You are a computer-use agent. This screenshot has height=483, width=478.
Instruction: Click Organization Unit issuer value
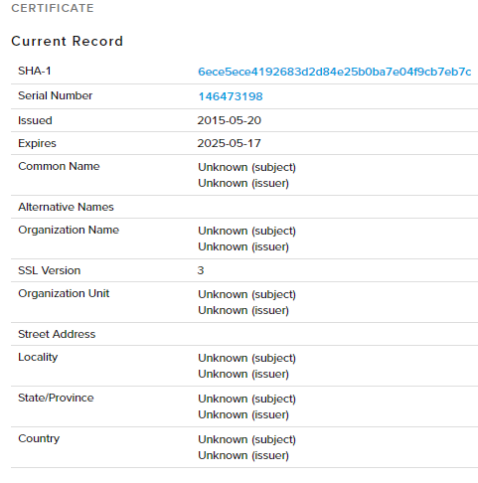pyautogui.click(x=243, y=310)
